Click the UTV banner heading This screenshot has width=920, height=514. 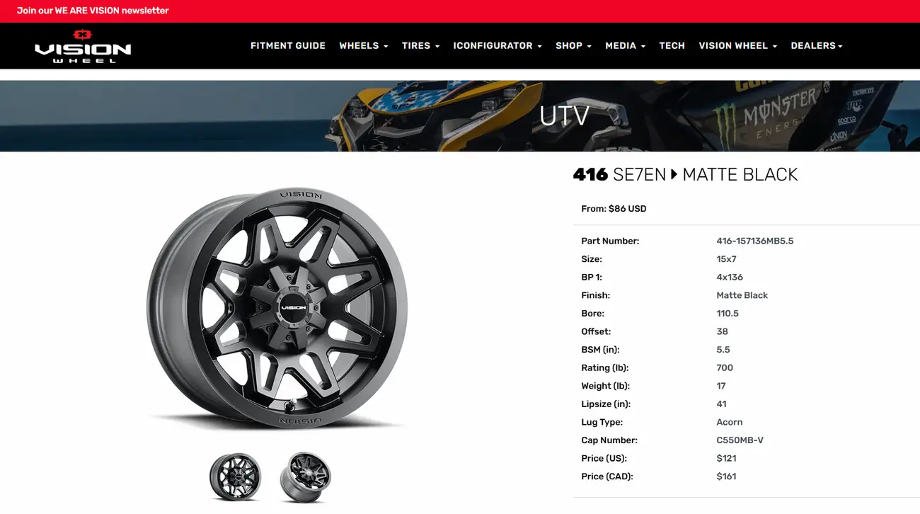pyautogui.click(x=564, y=115)
